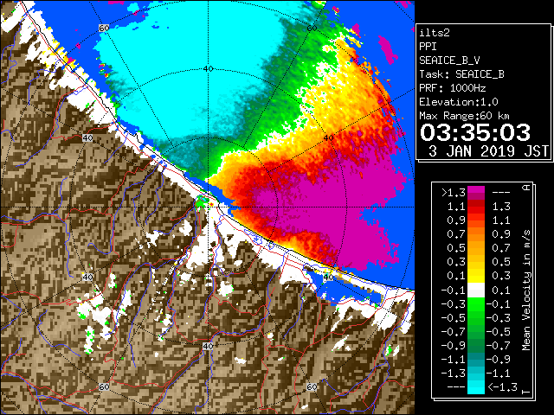
Task: Click the '60' ring label in southeast map corner
Action: 312,387
